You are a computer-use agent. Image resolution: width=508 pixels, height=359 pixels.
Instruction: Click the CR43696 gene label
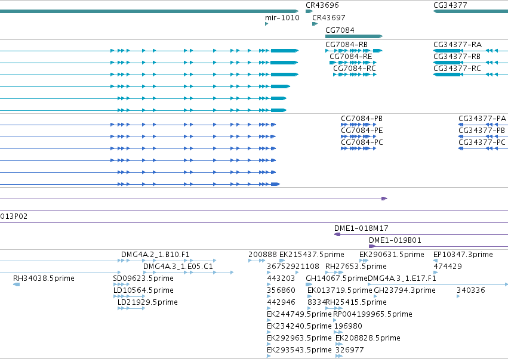click(322, 5)
